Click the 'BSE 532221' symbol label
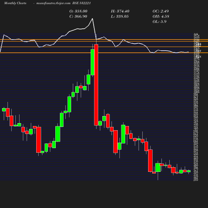Screen dimensions: 208x208 (x=82, y=3)
